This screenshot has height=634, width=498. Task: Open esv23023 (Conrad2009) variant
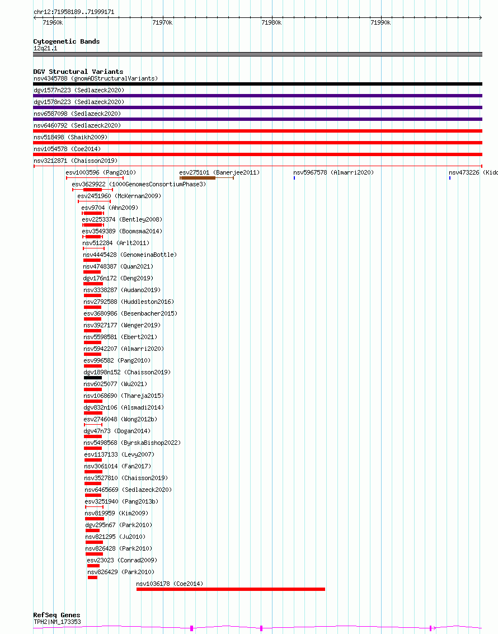pyautogui.click(x=122, y=559)
